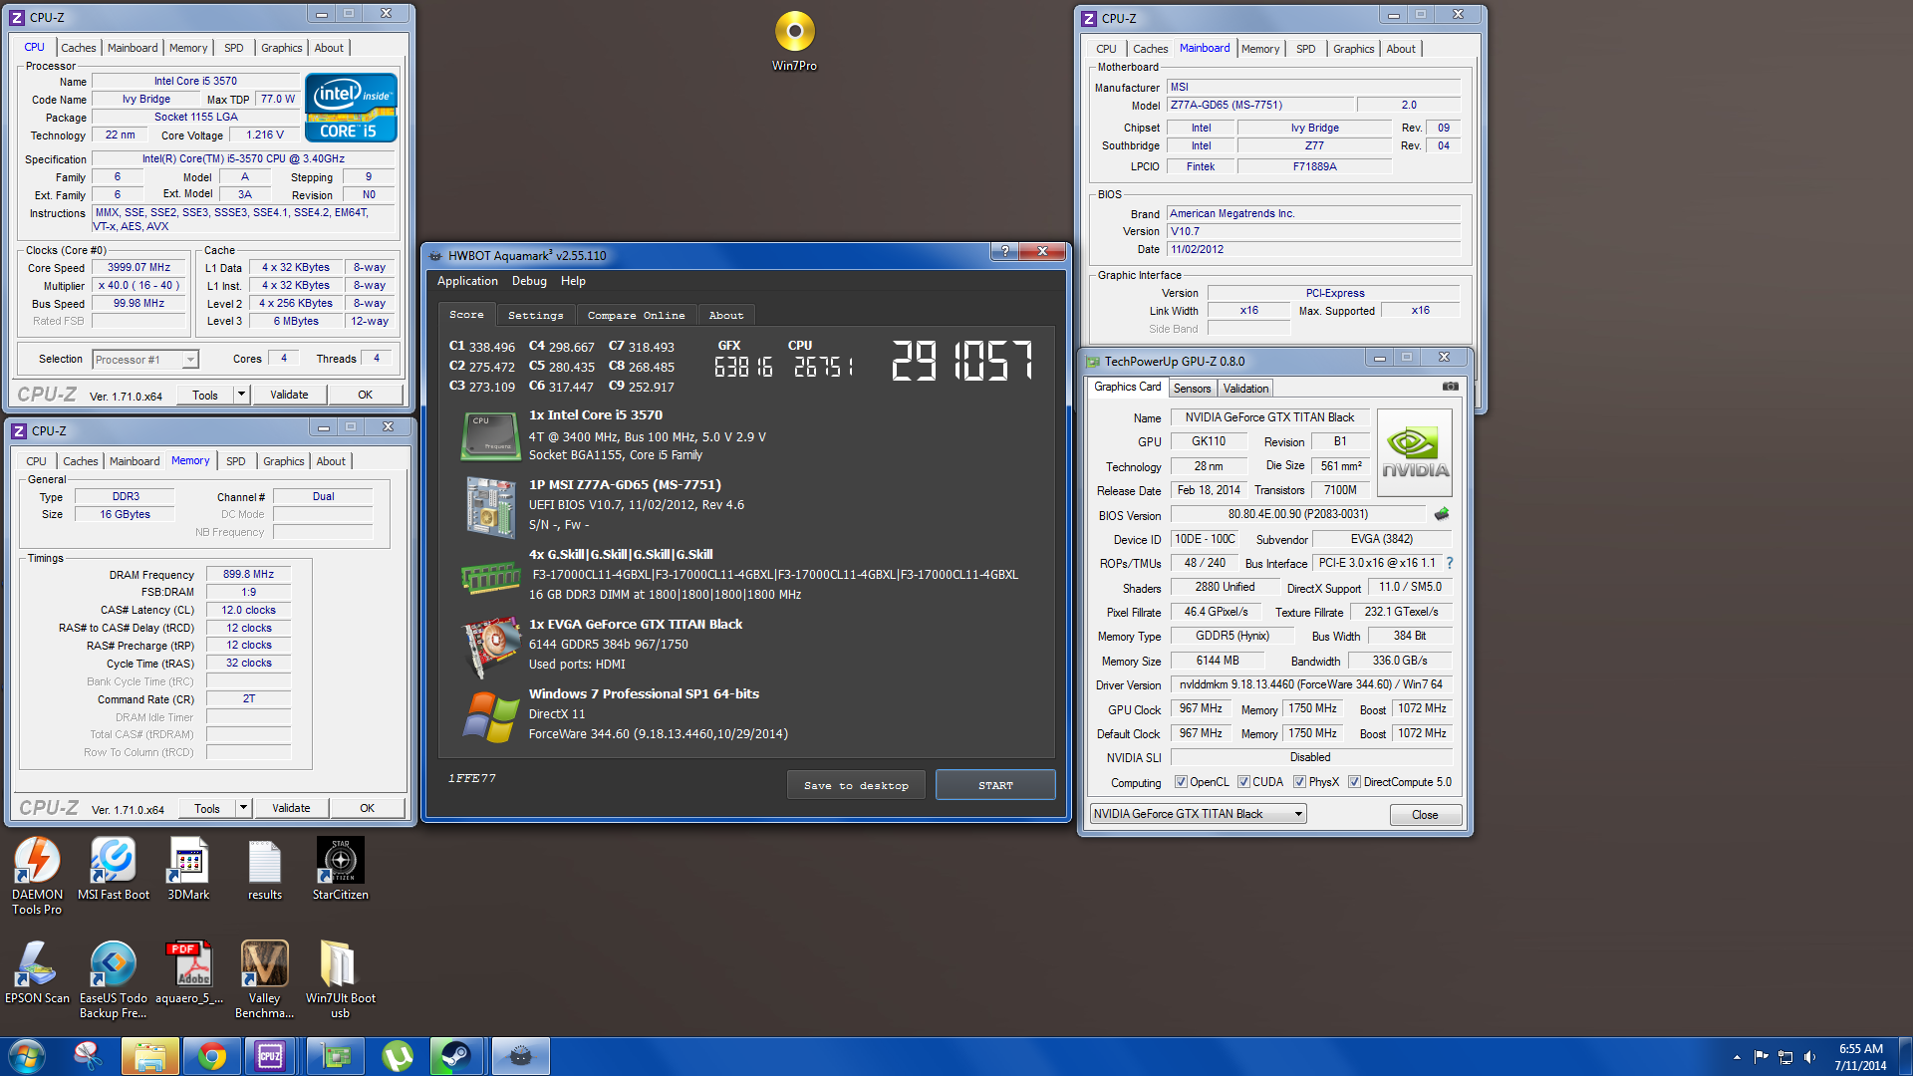1913x1076 pixels.
Task: Click Close button in GPU-Z
Action: [x=1425, y=814]
